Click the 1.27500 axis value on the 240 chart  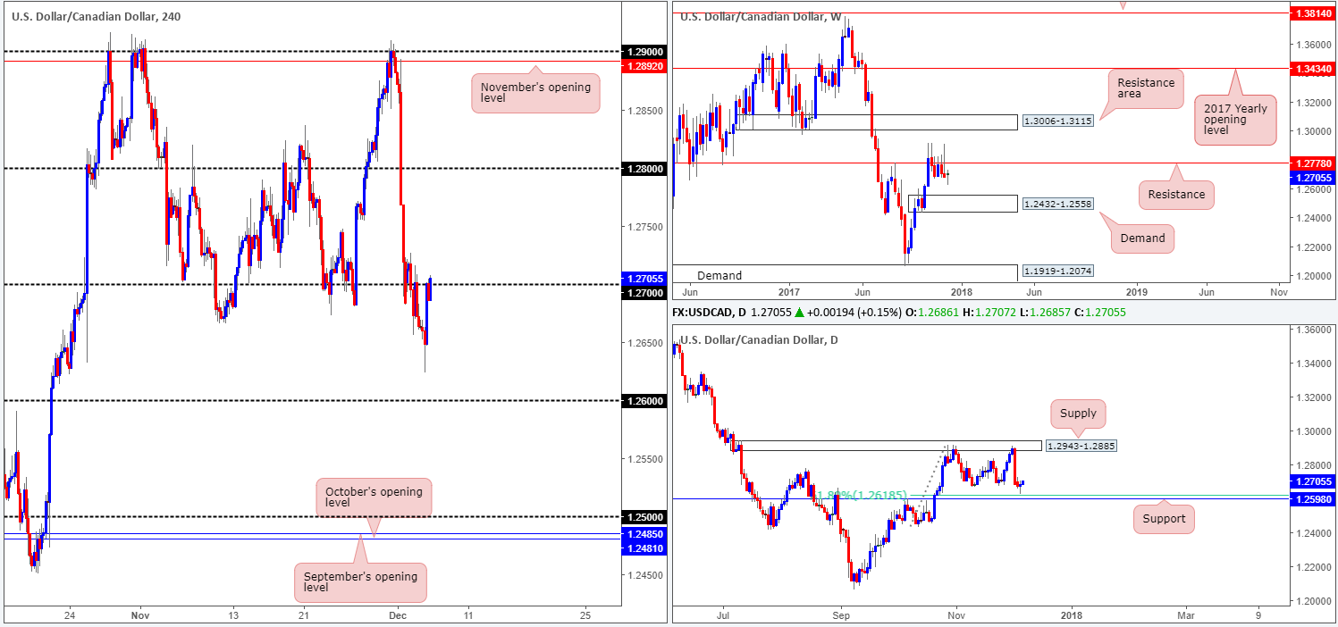(x=645, y=227)
